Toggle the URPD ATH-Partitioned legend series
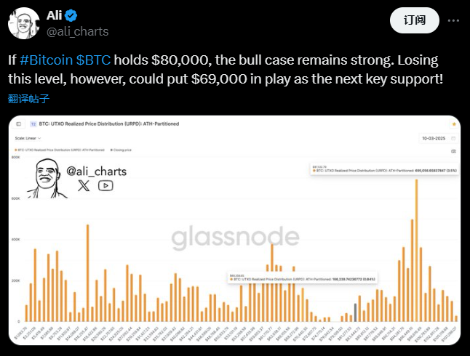This screenshot has width=470, height=356. pyautogui.click(x=60, y=150)
